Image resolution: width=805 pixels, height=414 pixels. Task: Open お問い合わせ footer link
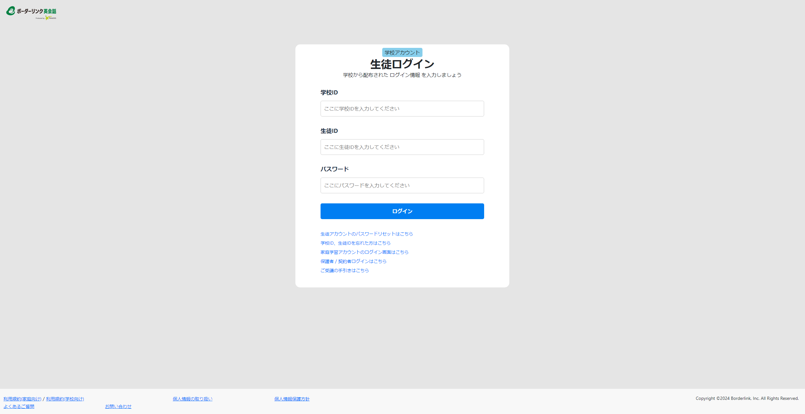[118, 406]
